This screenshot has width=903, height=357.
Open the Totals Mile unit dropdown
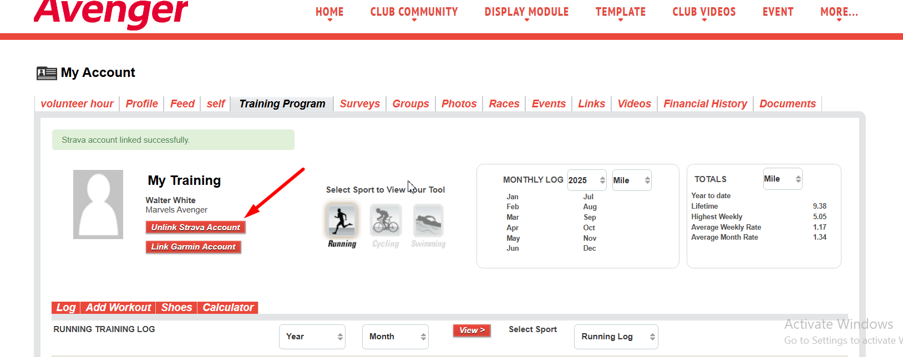tap(782, 179)
